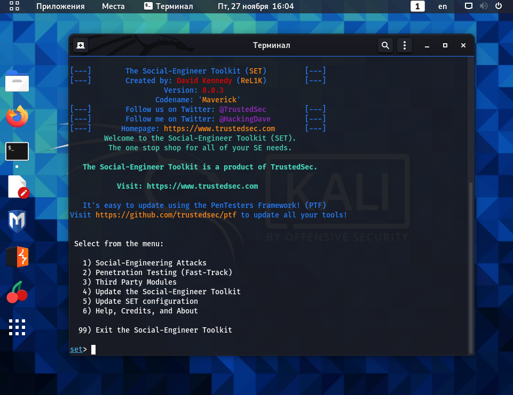This screenshot has width=513, height=395.
Task: Maximize the Терминал window
Action: click(445, 45)
